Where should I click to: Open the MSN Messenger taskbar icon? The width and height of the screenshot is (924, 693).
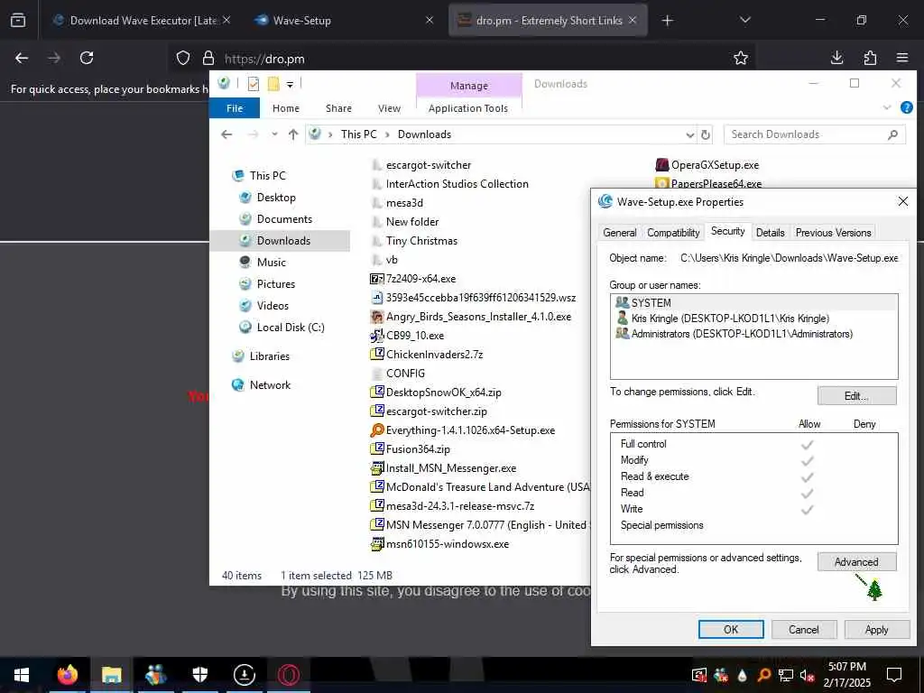[x=155, y=675]
